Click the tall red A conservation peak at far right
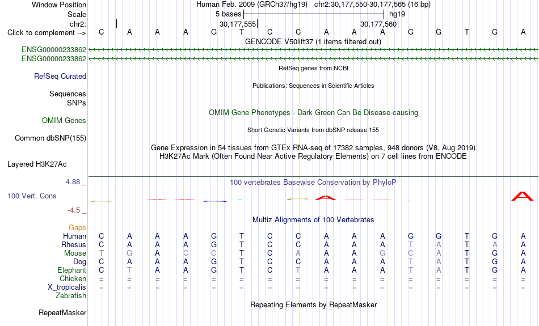 click(523, 196)
